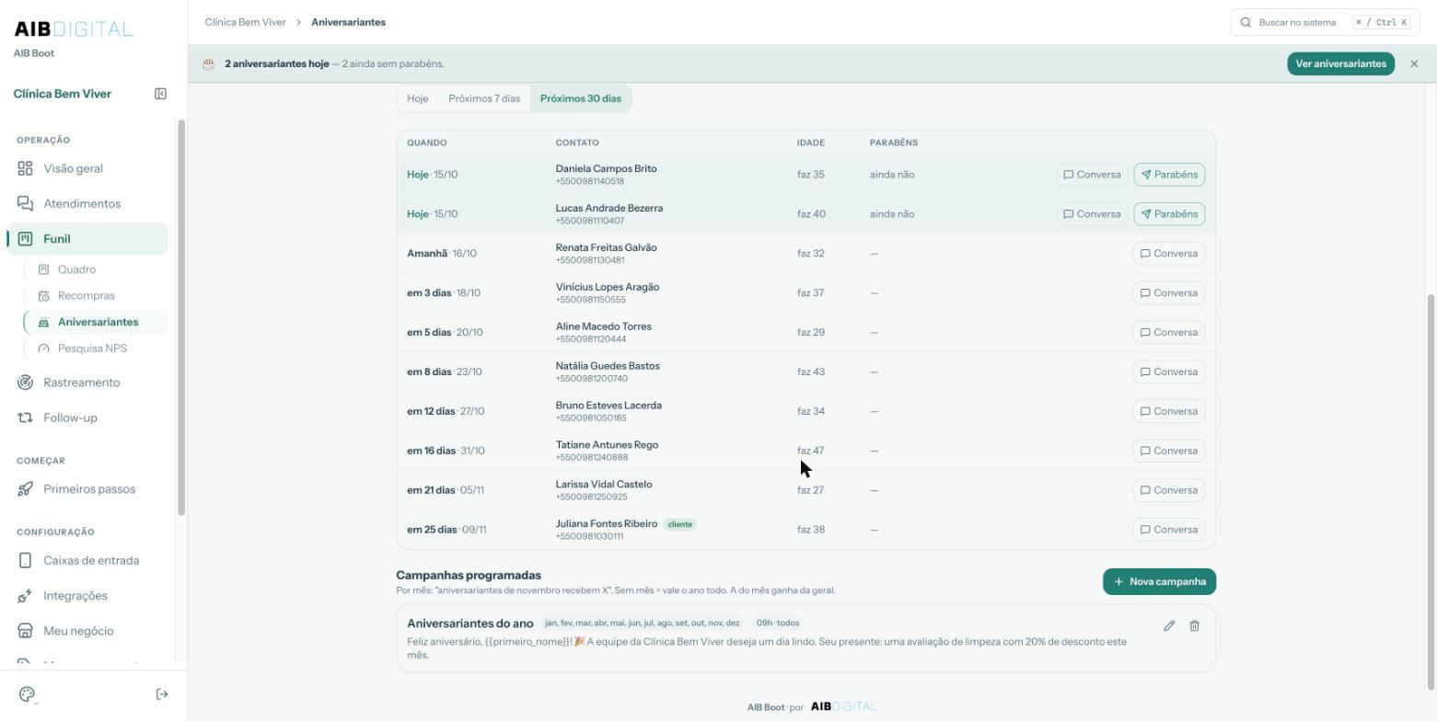Edit the Aniversariantes do ano campaign

(1169, 625)
